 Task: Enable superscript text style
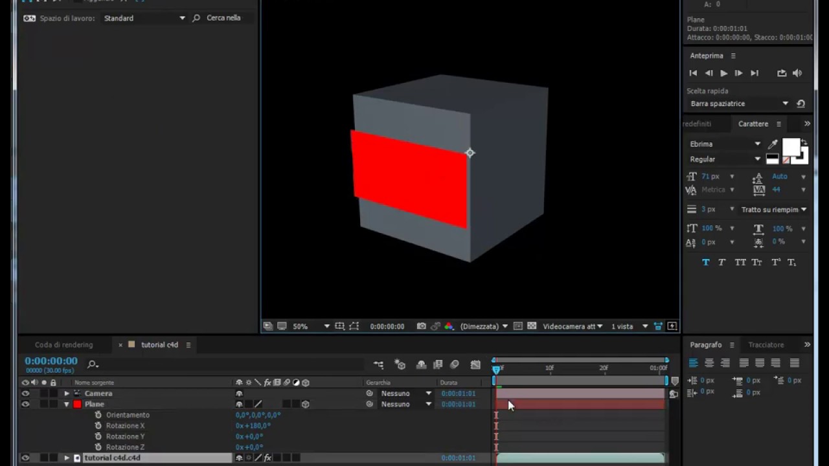pos(776,262)
